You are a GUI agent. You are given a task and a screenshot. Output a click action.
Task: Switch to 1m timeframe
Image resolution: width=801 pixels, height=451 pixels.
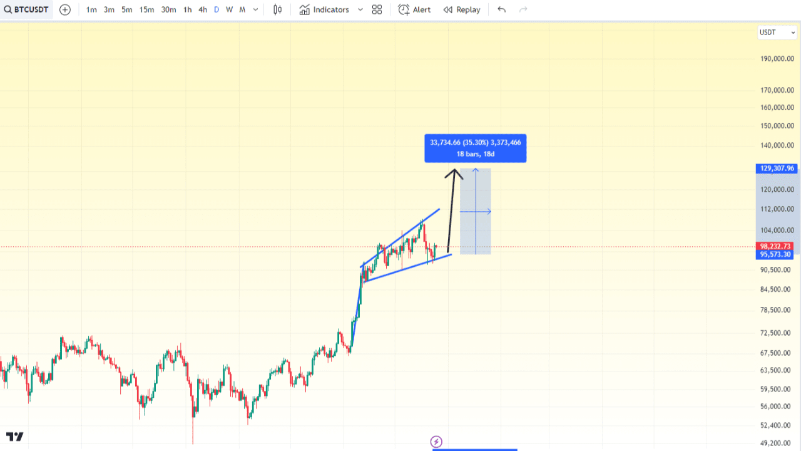pos(91,9)
